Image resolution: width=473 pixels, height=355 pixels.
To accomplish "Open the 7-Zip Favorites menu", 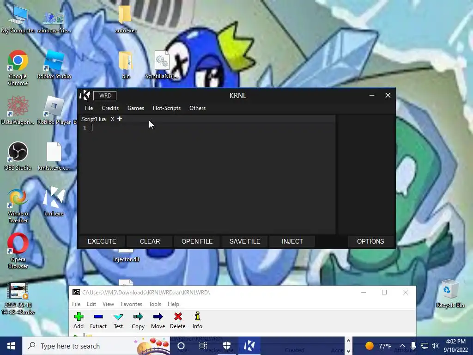I will 131,304.
